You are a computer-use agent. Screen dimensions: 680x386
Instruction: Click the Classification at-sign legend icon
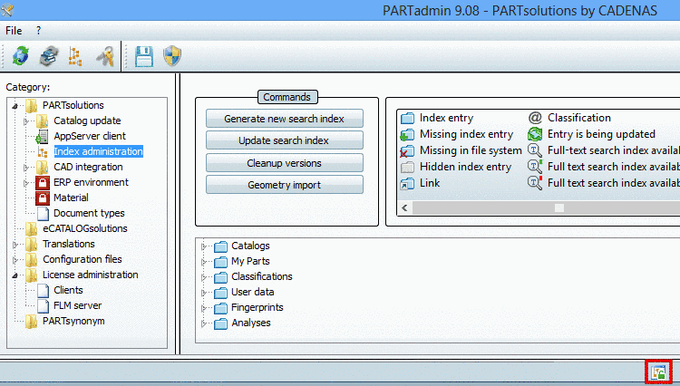click(535, 118)
